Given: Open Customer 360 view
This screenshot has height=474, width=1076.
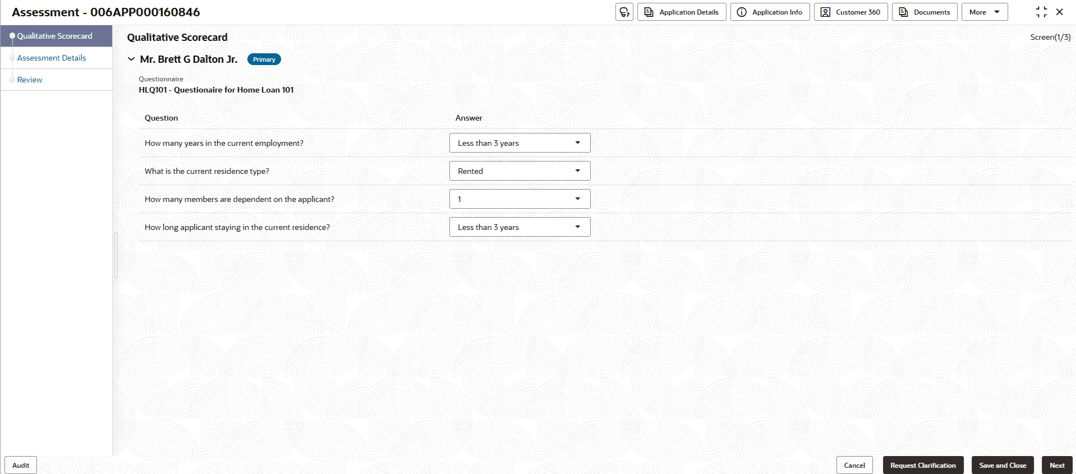Looking at the screenshot, I should (x=850, y=12).
